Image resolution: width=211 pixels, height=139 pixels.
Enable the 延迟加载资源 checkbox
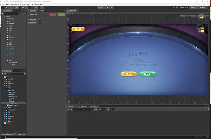[40, 23]
